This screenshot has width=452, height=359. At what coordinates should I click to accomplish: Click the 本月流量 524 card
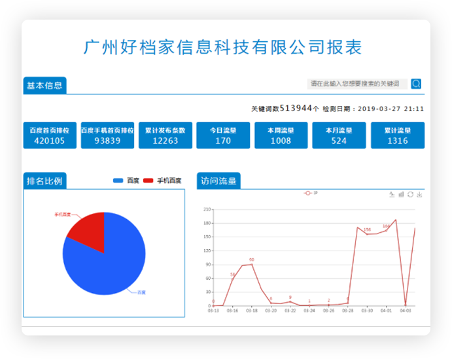coord(339,135)
